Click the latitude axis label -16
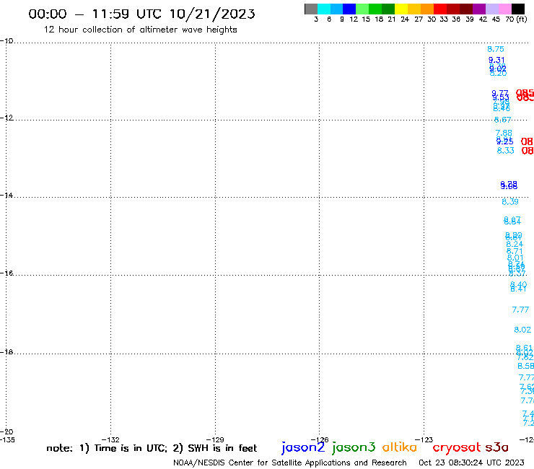 coord(6,273)
